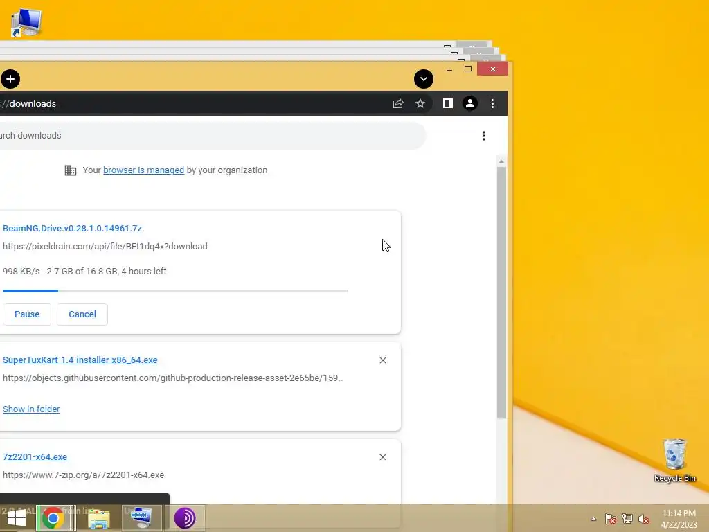Open the profile avatar icon
709x532 pixels.
pyautogui.click(x=470, y=104)
